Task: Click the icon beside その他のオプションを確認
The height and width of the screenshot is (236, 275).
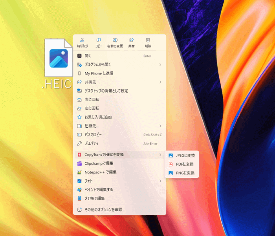Action: pos(79,210)
